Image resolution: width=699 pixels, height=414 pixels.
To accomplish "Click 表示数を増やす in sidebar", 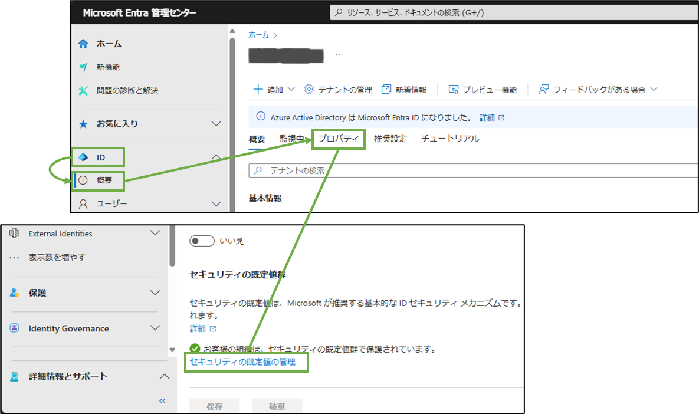I will click(x=57, y=257).
